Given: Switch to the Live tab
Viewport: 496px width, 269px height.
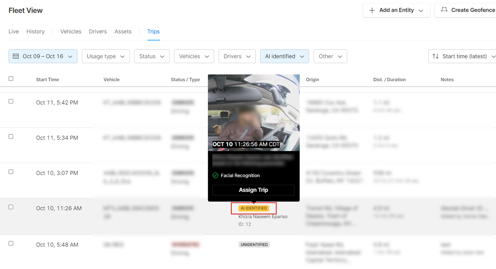Looking at the screenshot, I should click(x=14, y=32).
